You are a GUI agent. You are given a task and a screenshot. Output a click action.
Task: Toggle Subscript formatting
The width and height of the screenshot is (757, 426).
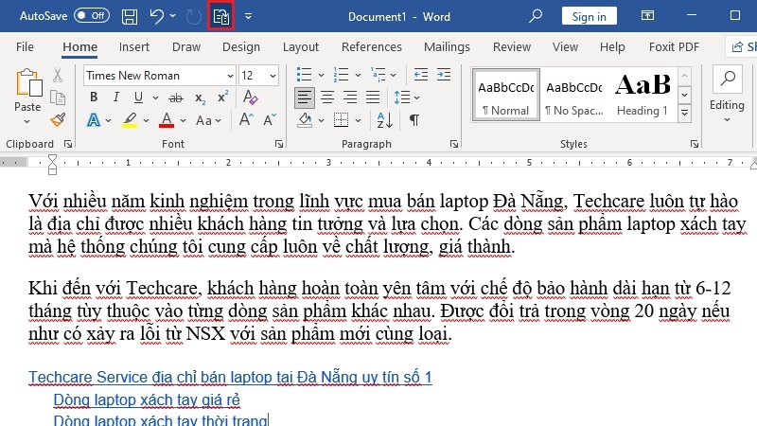coord(201,98)
